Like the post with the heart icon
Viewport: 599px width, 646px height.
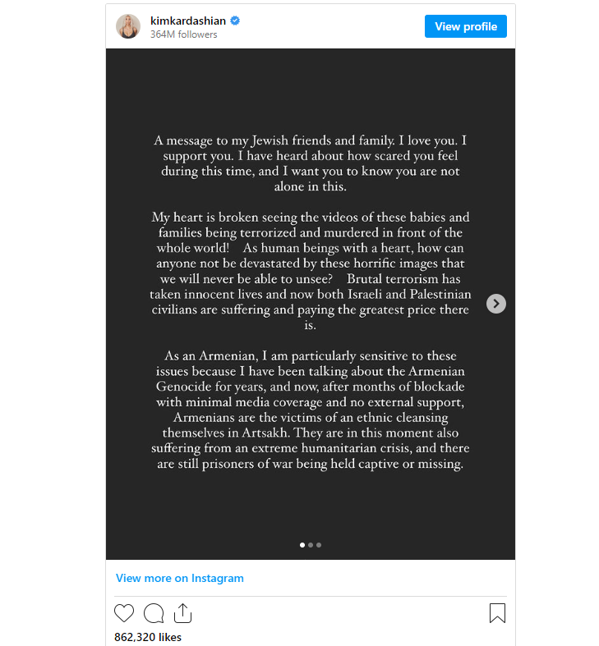(x=124, y=612)
